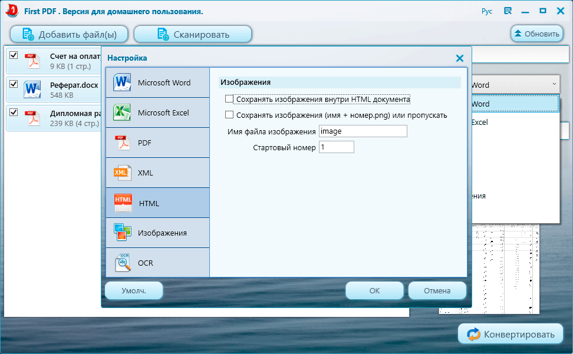The width and height of the screenshot is (573, 354).
Task: Select the Microsoft Word settings icon
Action: 122,82
